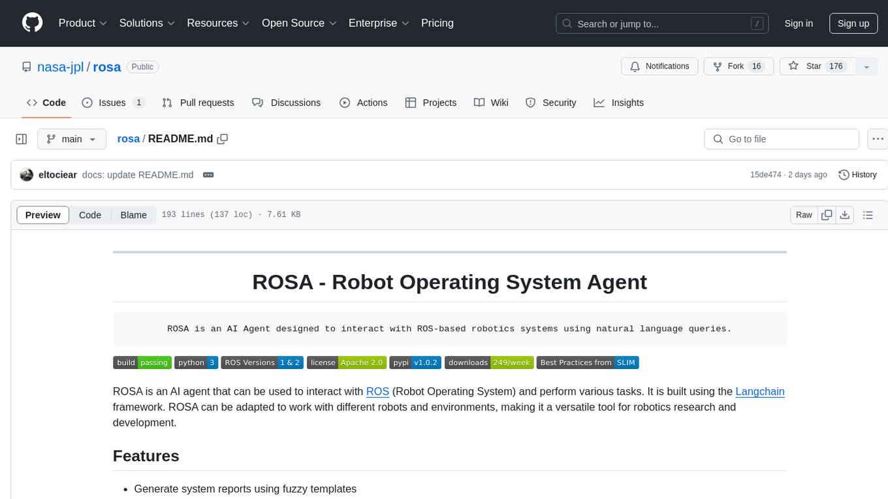Open the GitHub homepage logo
Viewport: 888px width, 499px height.
click(32, 23)
